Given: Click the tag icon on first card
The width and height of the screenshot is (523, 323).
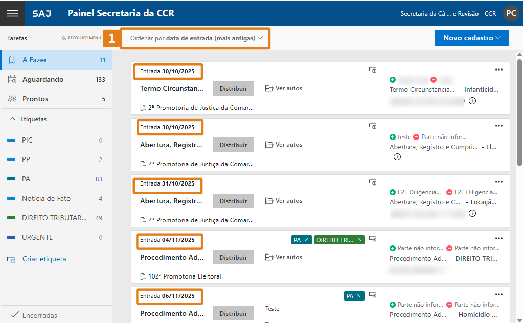Looking at the screenshot, I should (x=373, y=70).
